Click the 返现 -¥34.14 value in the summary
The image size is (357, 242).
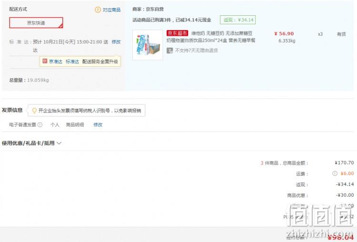[345, 184]
